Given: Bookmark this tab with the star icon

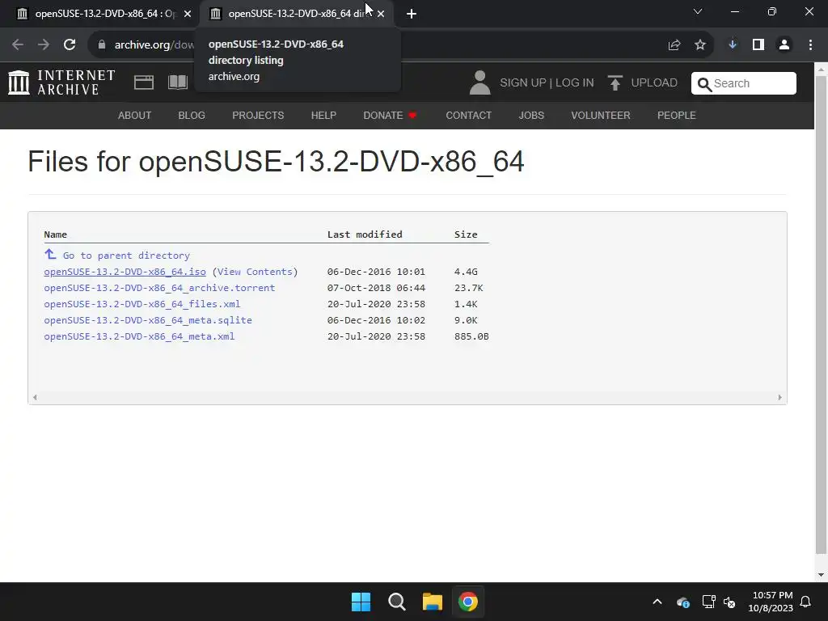Looking at the screenshot, I should 700,45.
